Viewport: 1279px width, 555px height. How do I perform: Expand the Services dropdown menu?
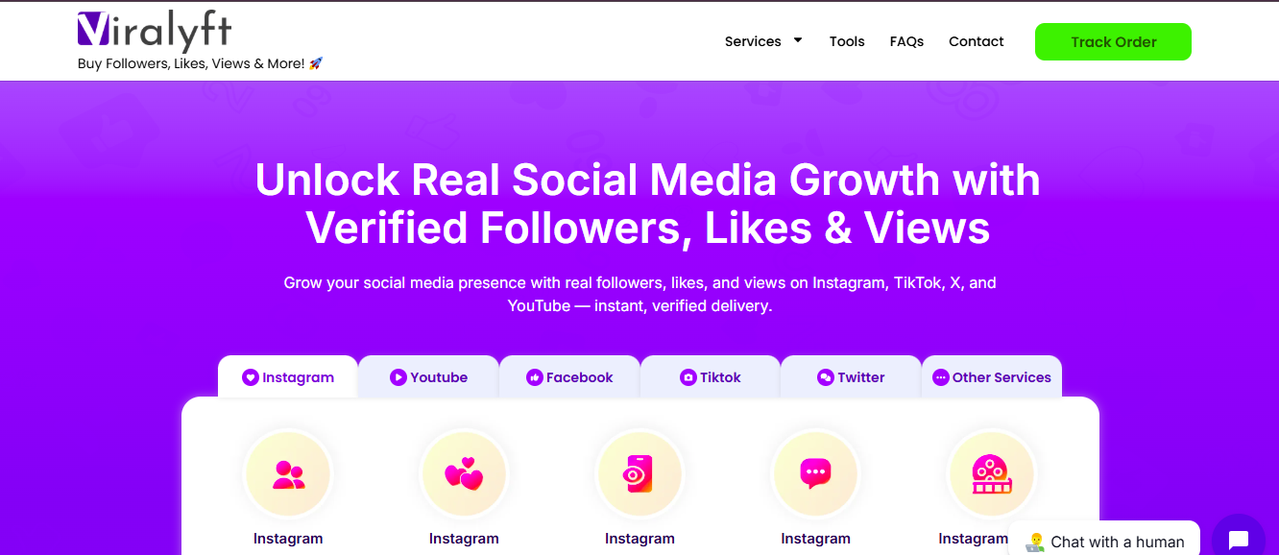tap(763, 41)
